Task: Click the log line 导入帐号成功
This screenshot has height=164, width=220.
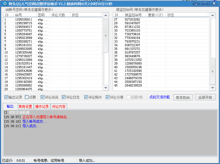Action: tap(35, 121)
